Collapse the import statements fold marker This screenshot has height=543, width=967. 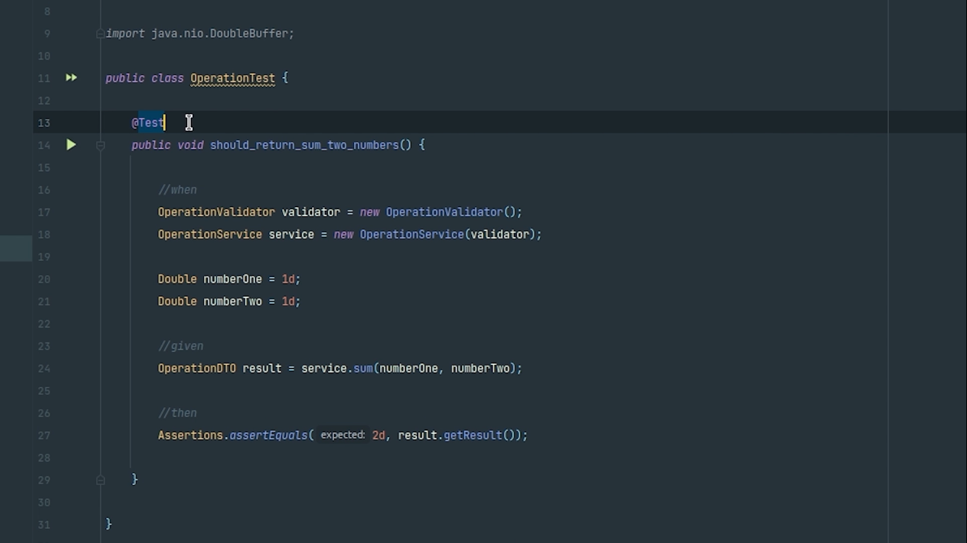click(x=101, y=33)
